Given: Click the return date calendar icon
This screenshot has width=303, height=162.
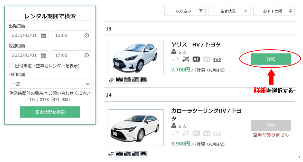Looking at the screenshot, I should point(43,55).
